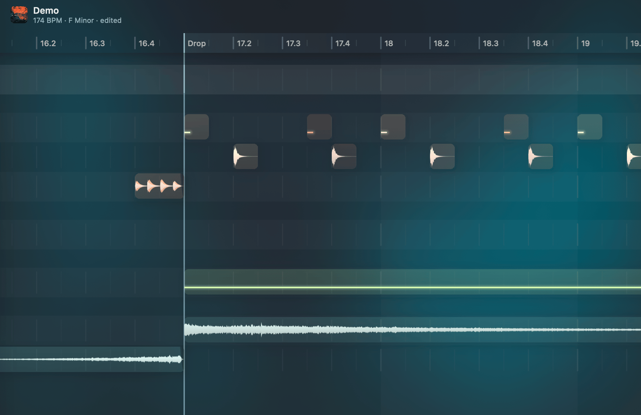Screen dimensions: 641x415
Task: Select the snare clip at 17.4
Action: coord(344,156)
